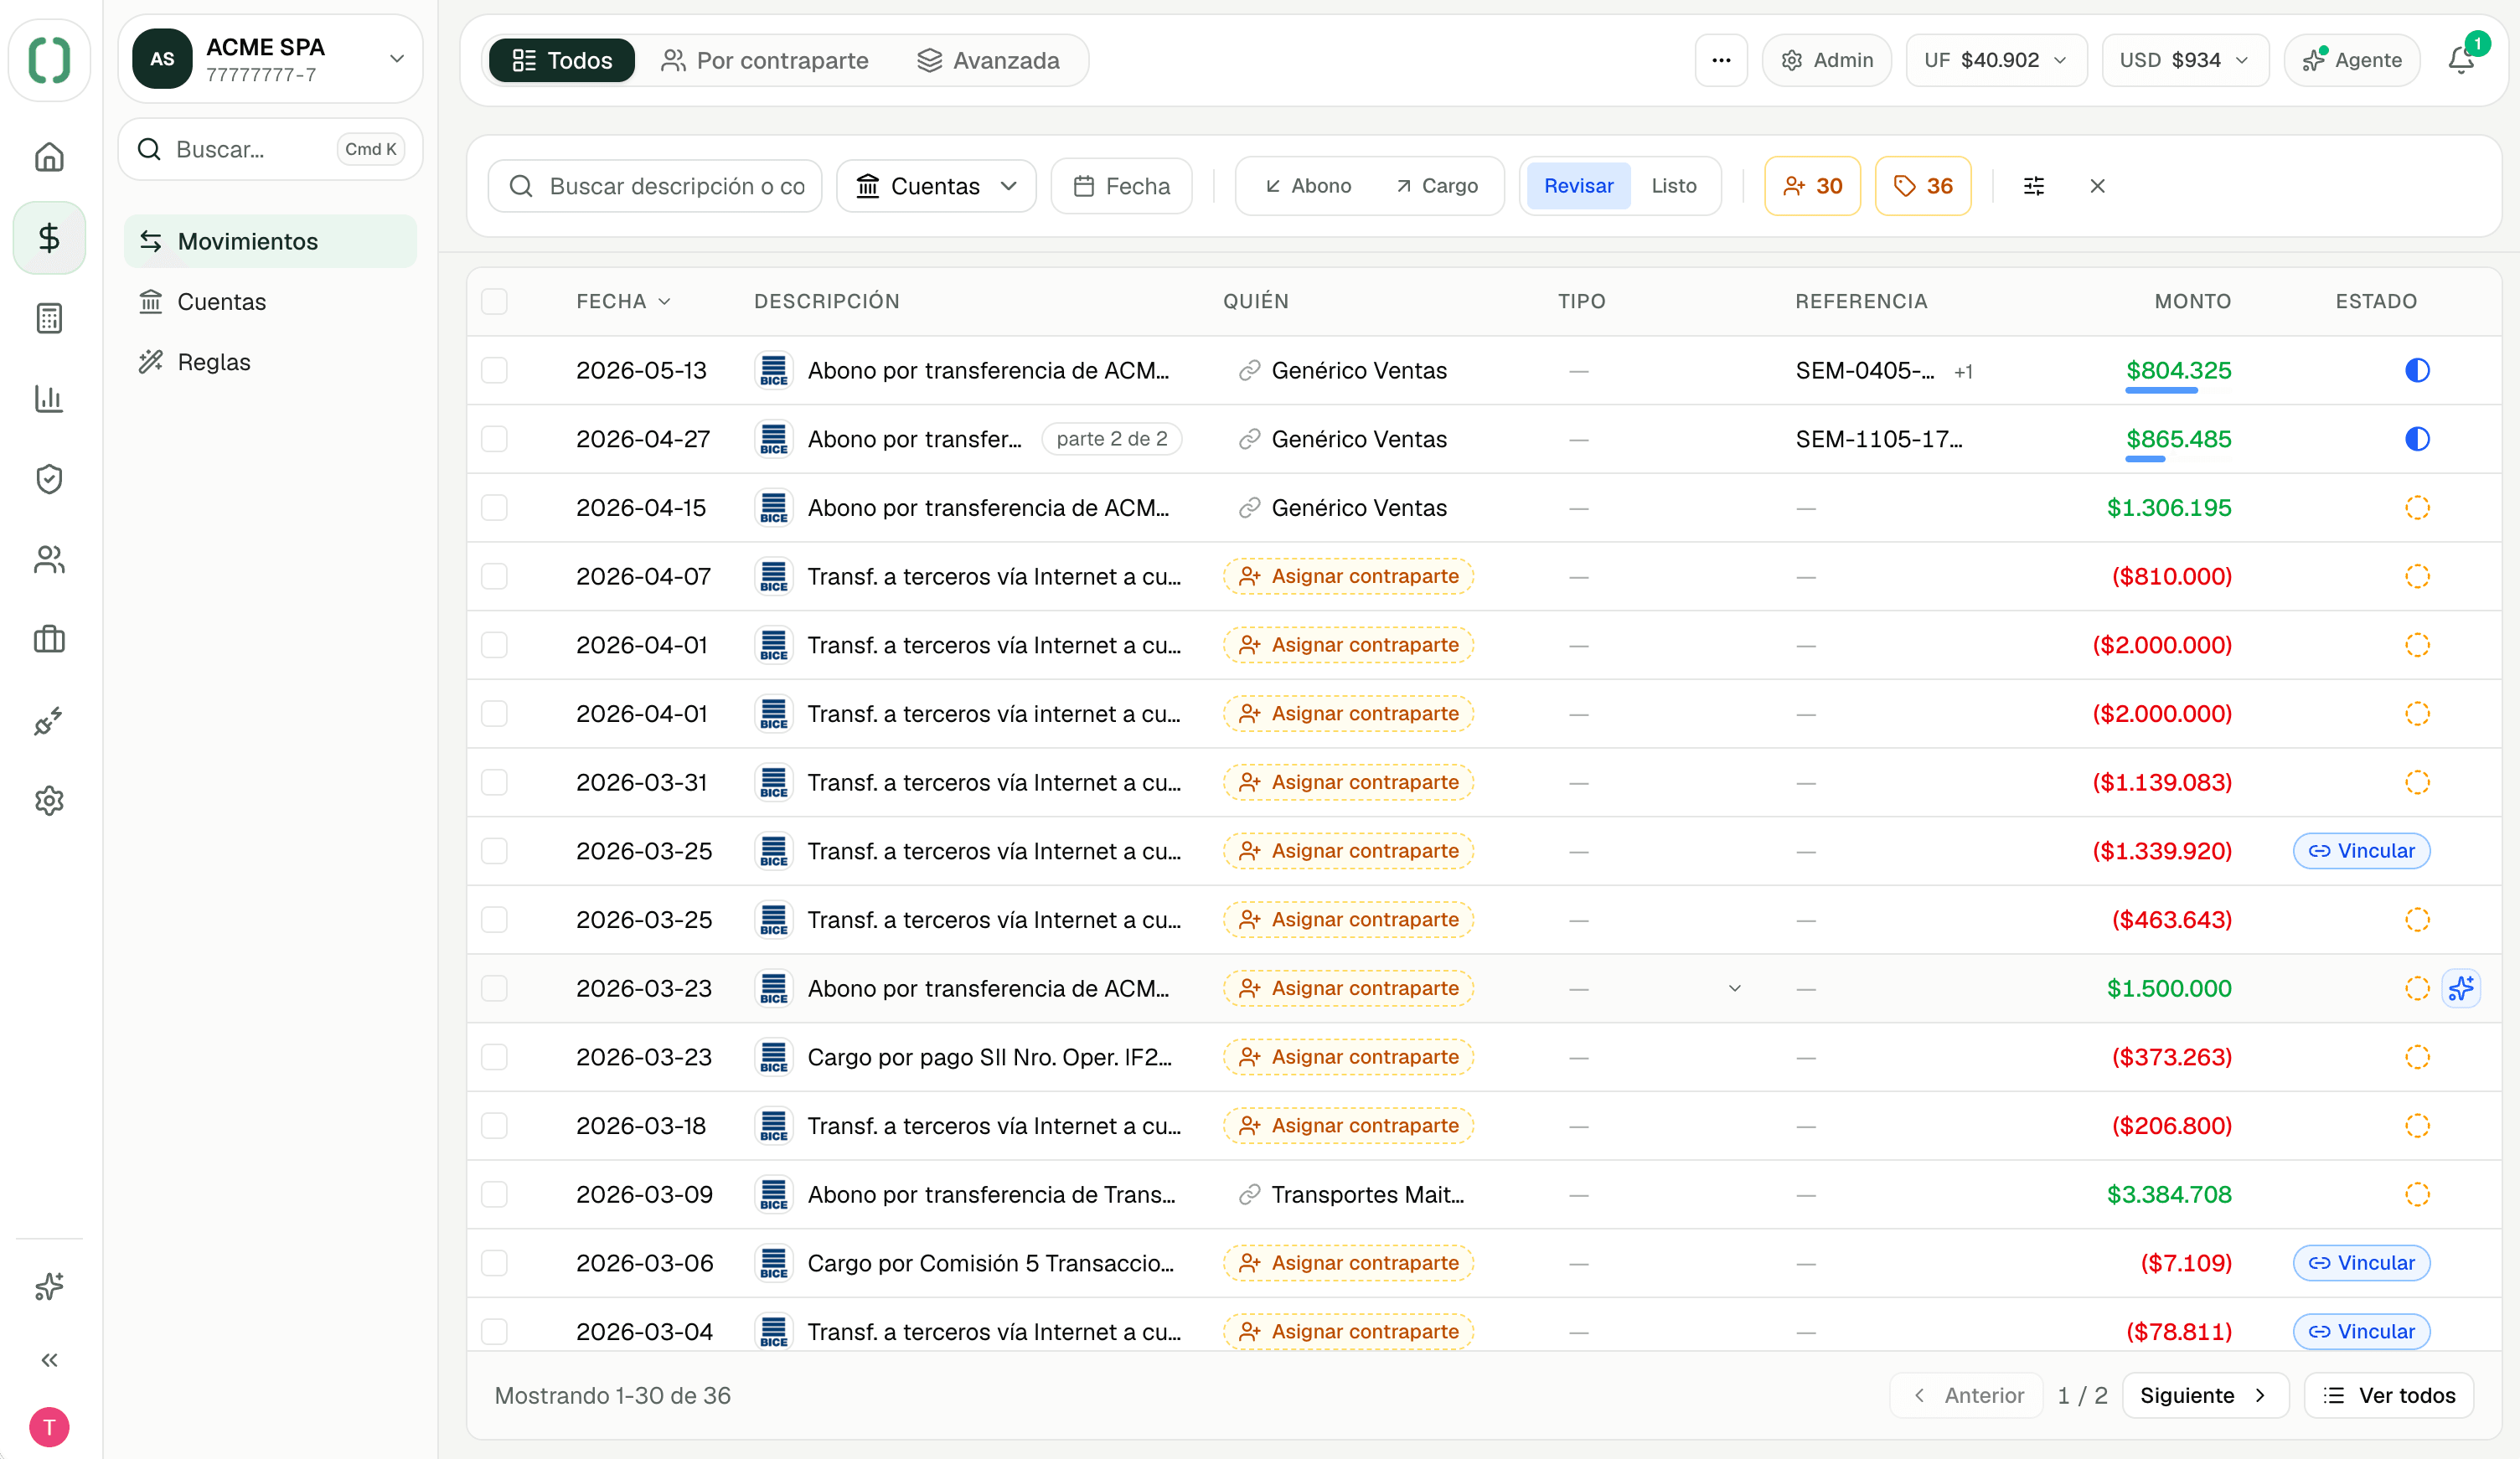Click the half-filled status icon for $865.485 row
This screenshot has width=2520, height=1459.
pos(2417,439)
